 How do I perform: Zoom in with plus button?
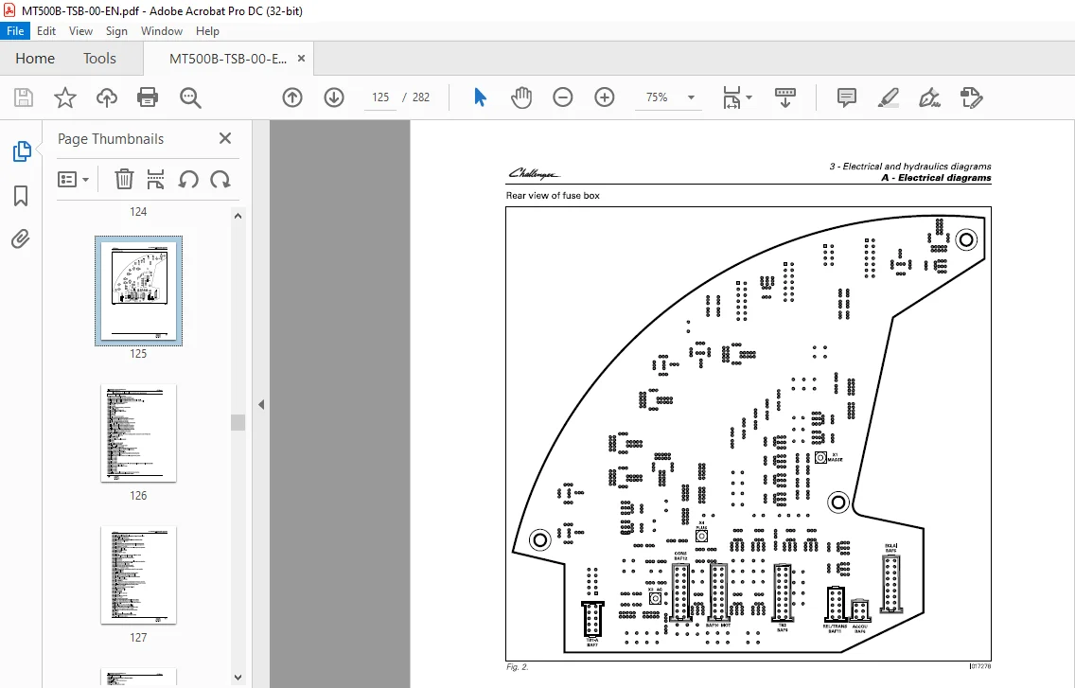coord(604,97)
